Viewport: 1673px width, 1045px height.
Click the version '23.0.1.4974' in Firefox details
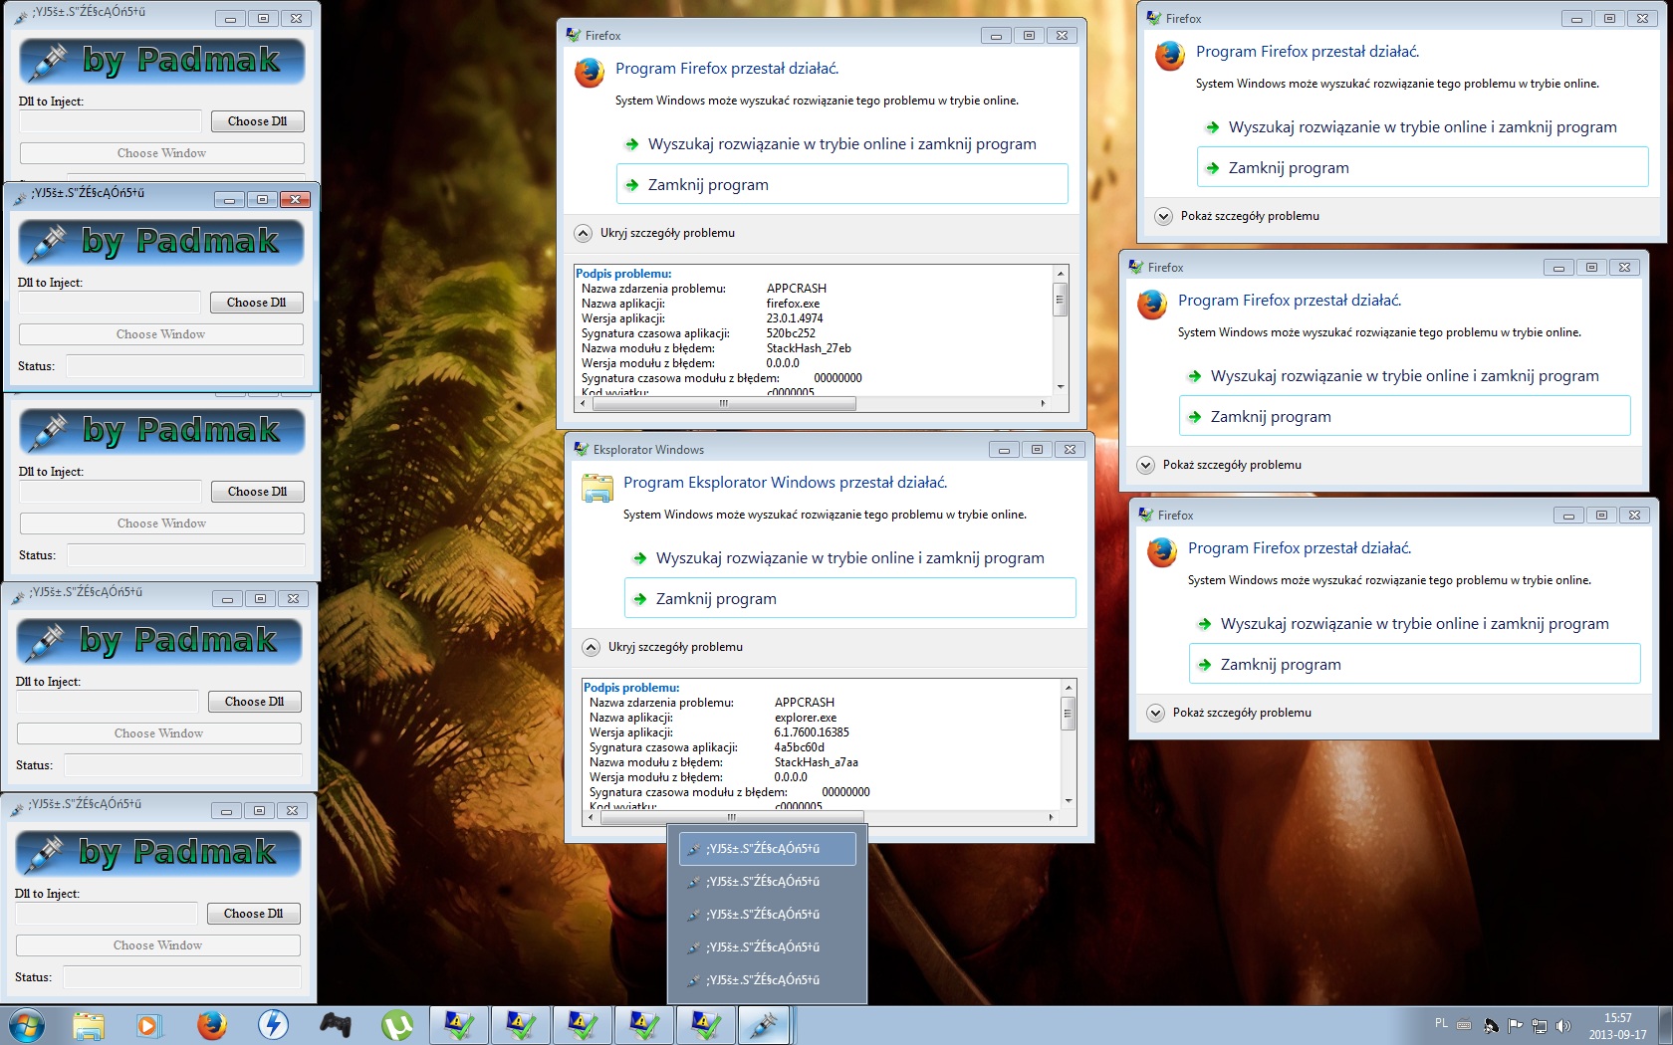coord(795,318)
